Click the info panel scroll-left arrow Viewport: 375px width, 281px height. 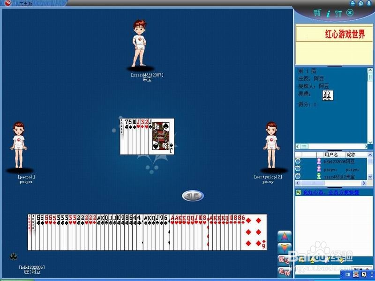coord(298,146)
